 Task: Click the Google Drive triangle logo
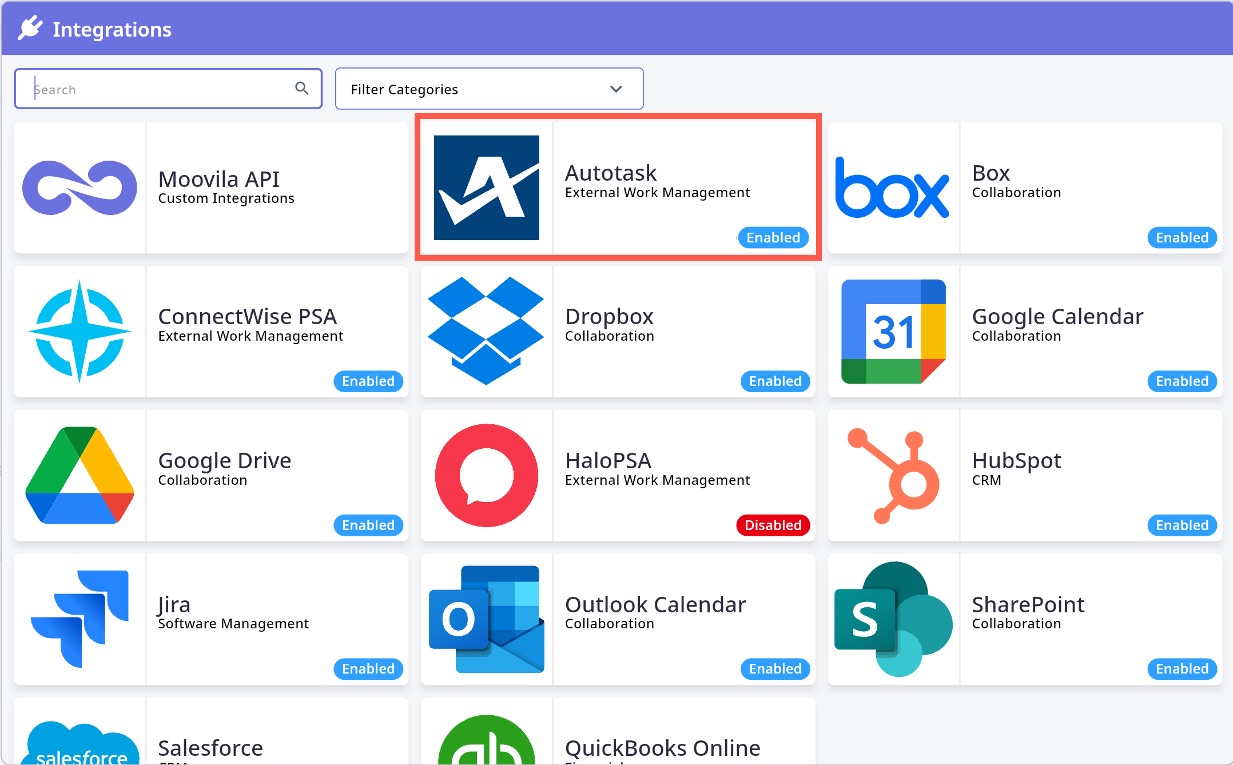coord(80,475)
